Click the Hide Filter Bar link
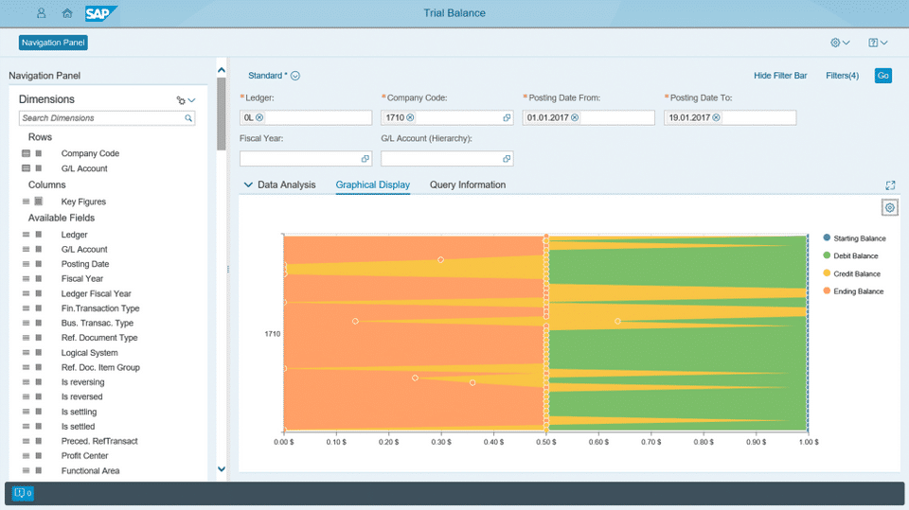 coord(780,76)
